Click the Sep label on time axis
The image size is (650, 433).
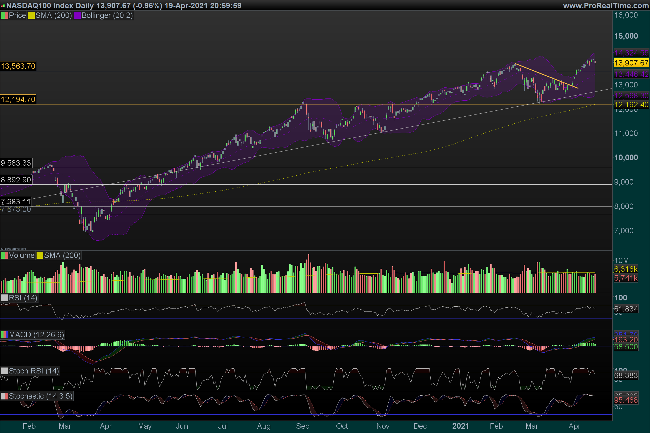pos(303,426)
